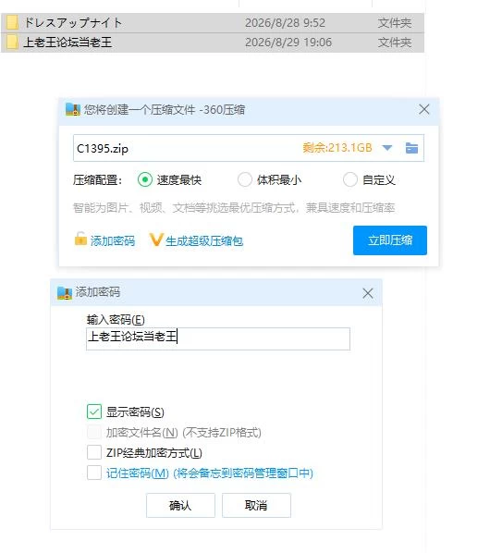Tick the 记住密码(M) checkbox
The height and width of the screenshot is (553, 502).
94,473
